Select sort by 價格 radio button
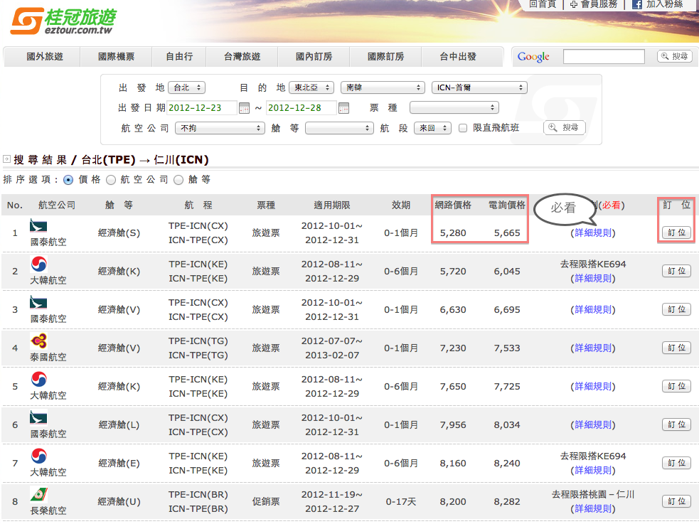The height and width of the screenshot is (524, 699). coord(68,180)
